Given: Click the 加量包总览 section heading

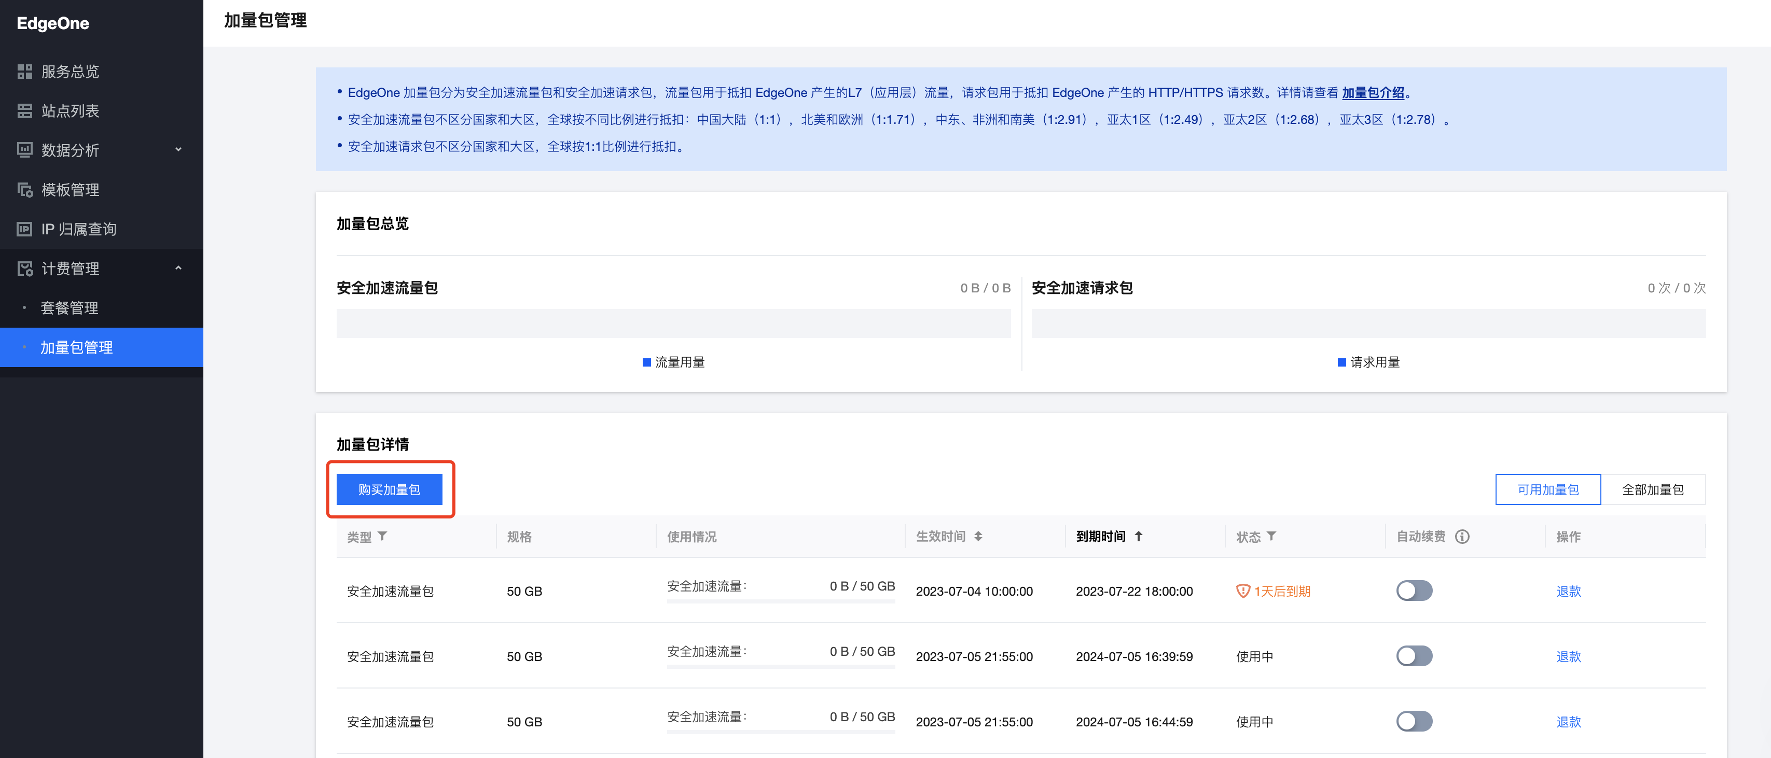Looking at the screenshot, I should tap(372, 223).
